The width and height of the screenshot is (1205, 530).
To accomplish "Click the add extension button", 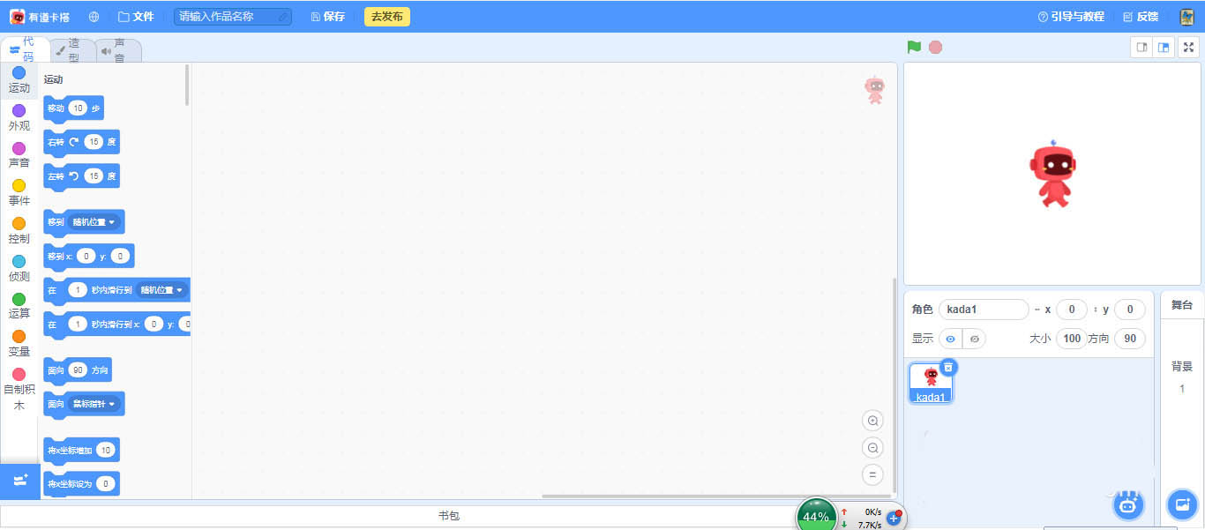I will click(x=20, y=481).
